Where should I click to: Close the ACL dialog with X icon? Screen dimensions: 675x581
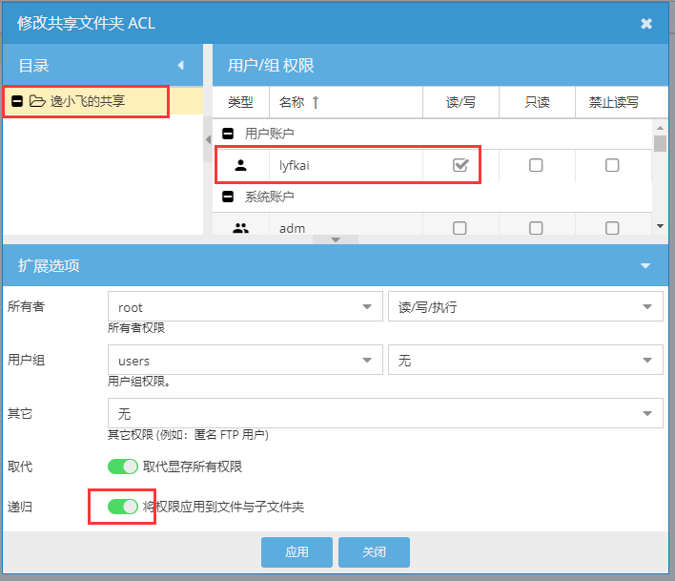646,23
